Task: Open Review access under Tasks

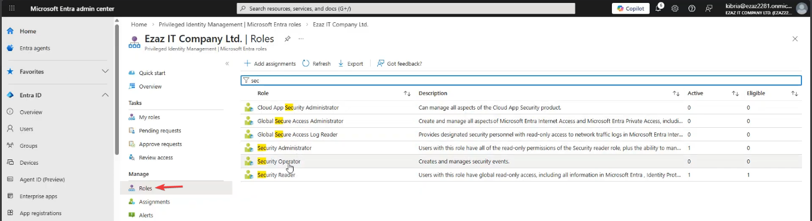Action: [x=155, y=158]
